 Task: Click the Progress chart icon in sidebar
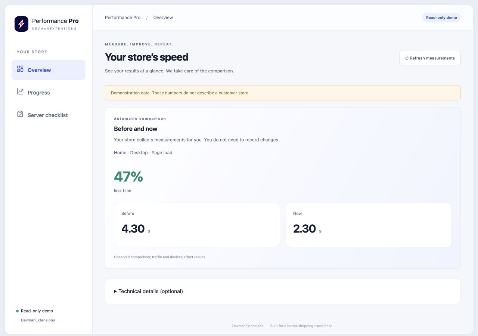coord(20,91)
